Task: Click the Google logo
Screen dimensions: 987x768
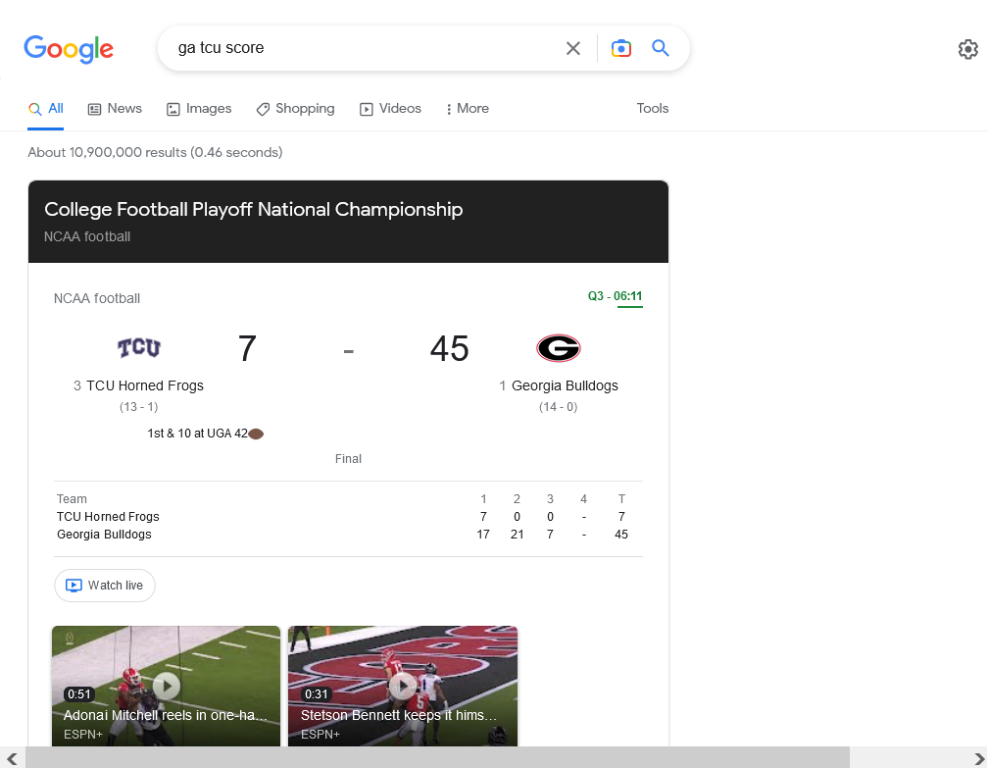Action: point(69,48)
